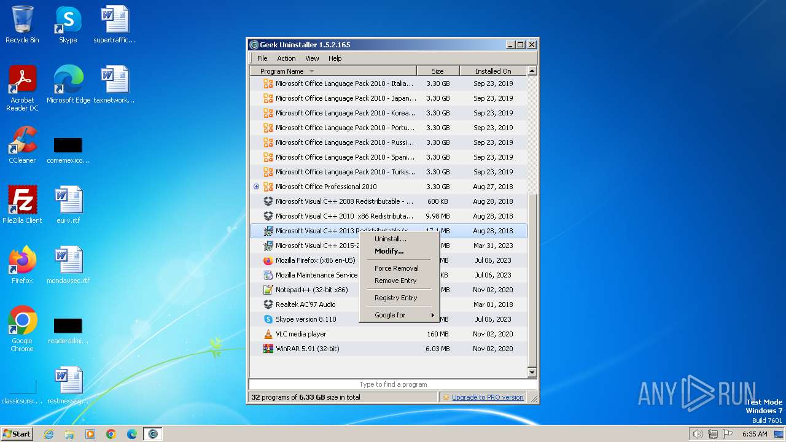786x442 pixels.
Task: Click the 6:35 AM taskbar clock
Action: pos(755,434)
